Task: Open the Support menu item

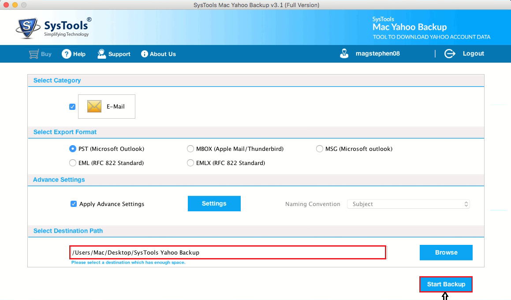Action: [114, 54]
